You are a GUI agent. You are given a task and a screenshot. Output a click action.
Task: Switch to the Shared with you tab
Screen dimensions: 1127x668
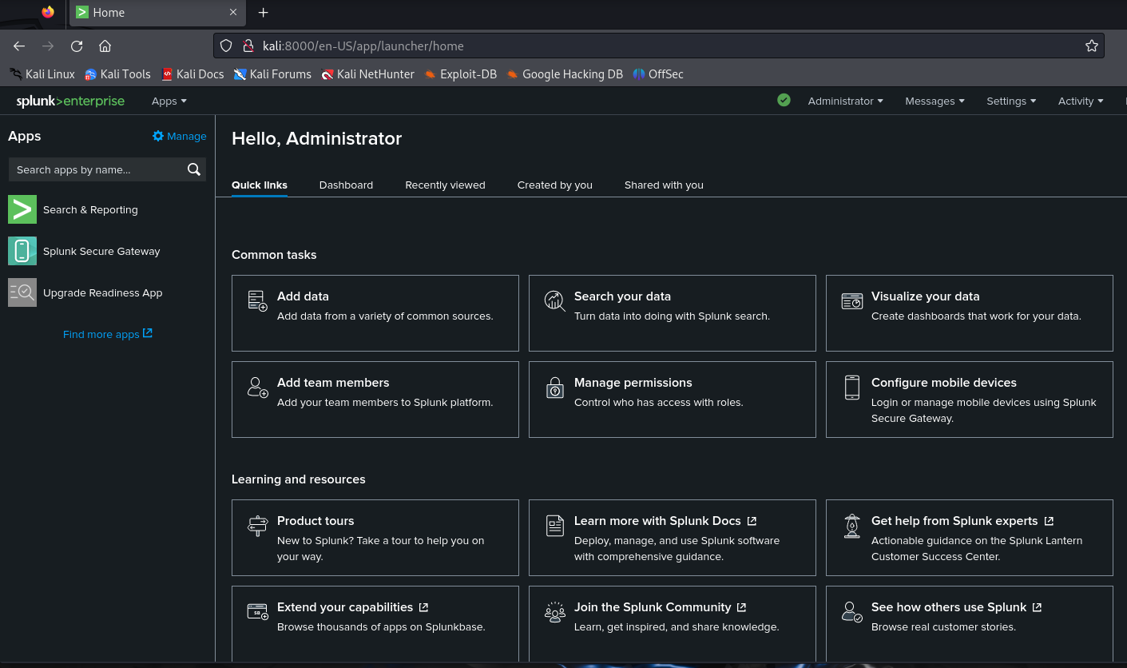click(664, 185)
